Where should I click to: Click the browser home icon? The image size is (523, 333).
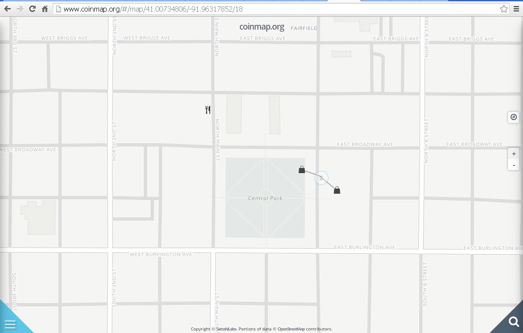[x=45, y=9]
